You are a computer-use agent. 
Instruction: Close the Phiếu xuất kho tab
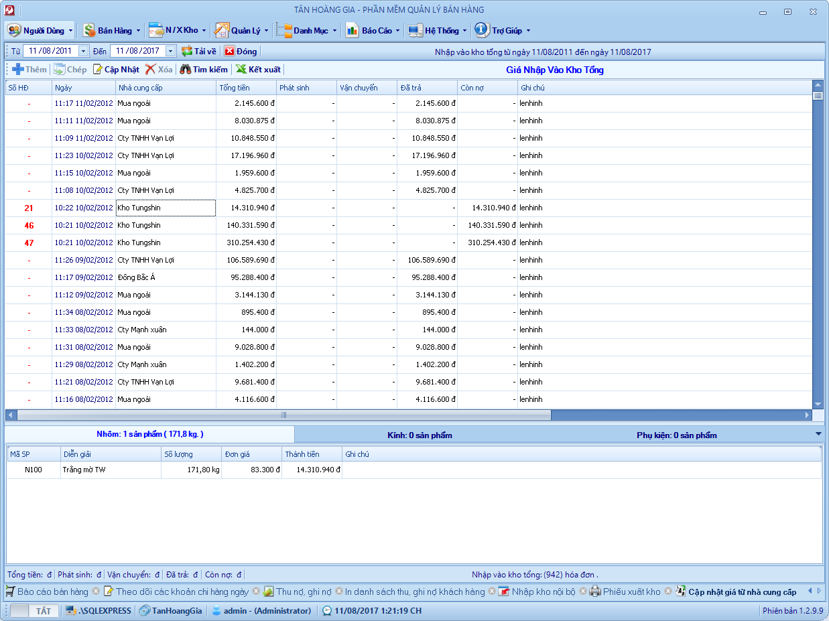pyautogui.click(x=667, y=592)
